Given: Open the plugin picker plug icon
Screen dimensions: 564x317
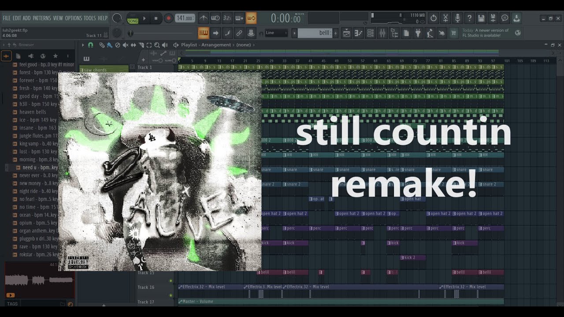Looking at the screenshot, I should pyautogui.click(x=418, y=33).
